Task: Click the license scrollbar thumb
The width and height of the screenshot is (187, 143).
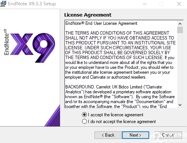Action: [x=180, y=30]
